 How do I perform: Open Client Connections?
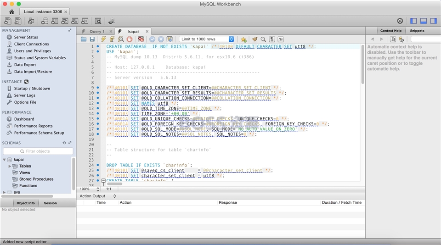32,44
